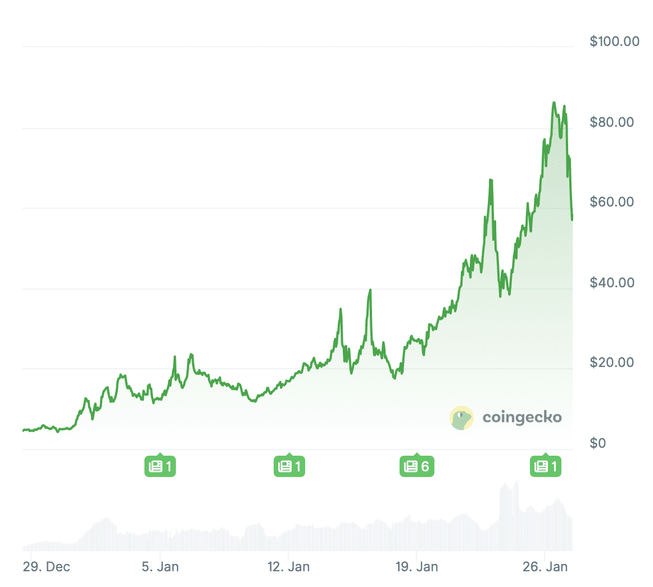Screen dimensions: 653x587
Task: Select the $40.00 price axis label
Action: [x=611, y=282]
